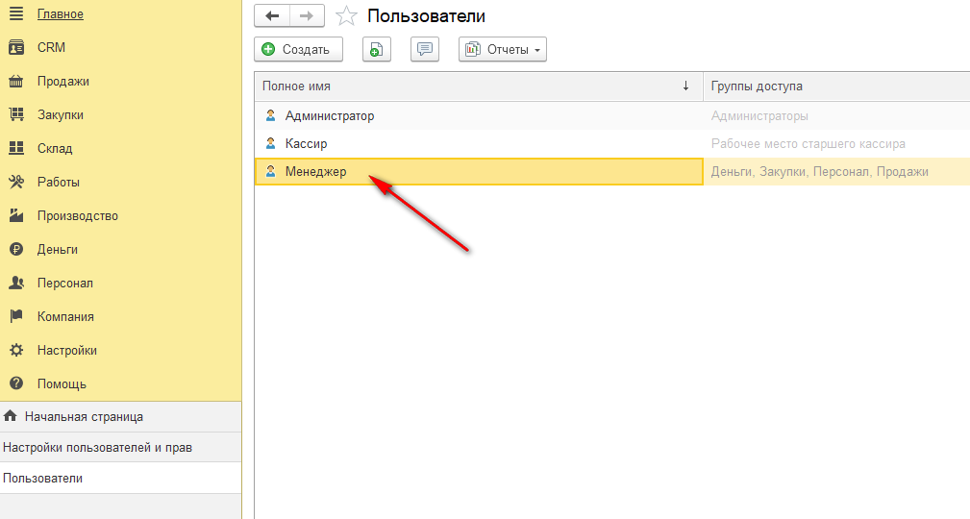Open the Отчеты dropdown menu
Viewport: 970px width, 519px height.
click(503, 49)
